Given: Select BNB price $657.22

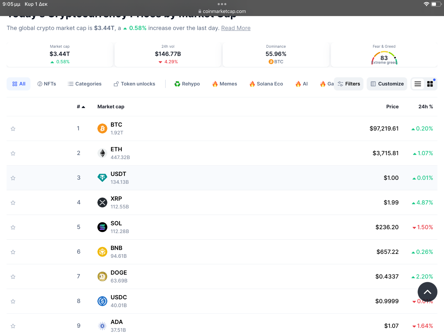Looking at the screenshot, I should click(x=388, y=252).
